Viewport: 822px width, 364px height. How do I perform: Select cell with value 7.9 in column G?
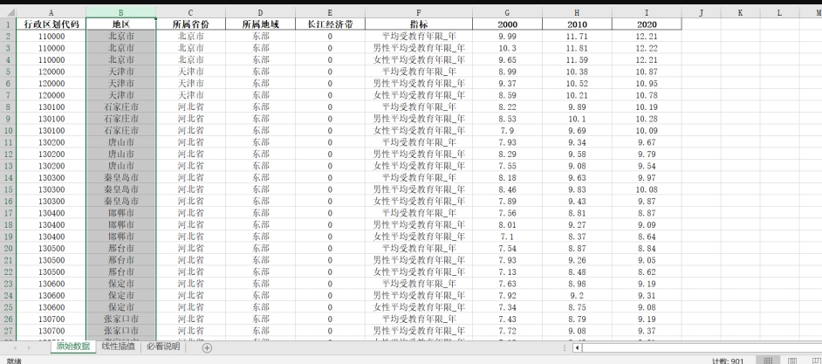click(x=507, y=130)
